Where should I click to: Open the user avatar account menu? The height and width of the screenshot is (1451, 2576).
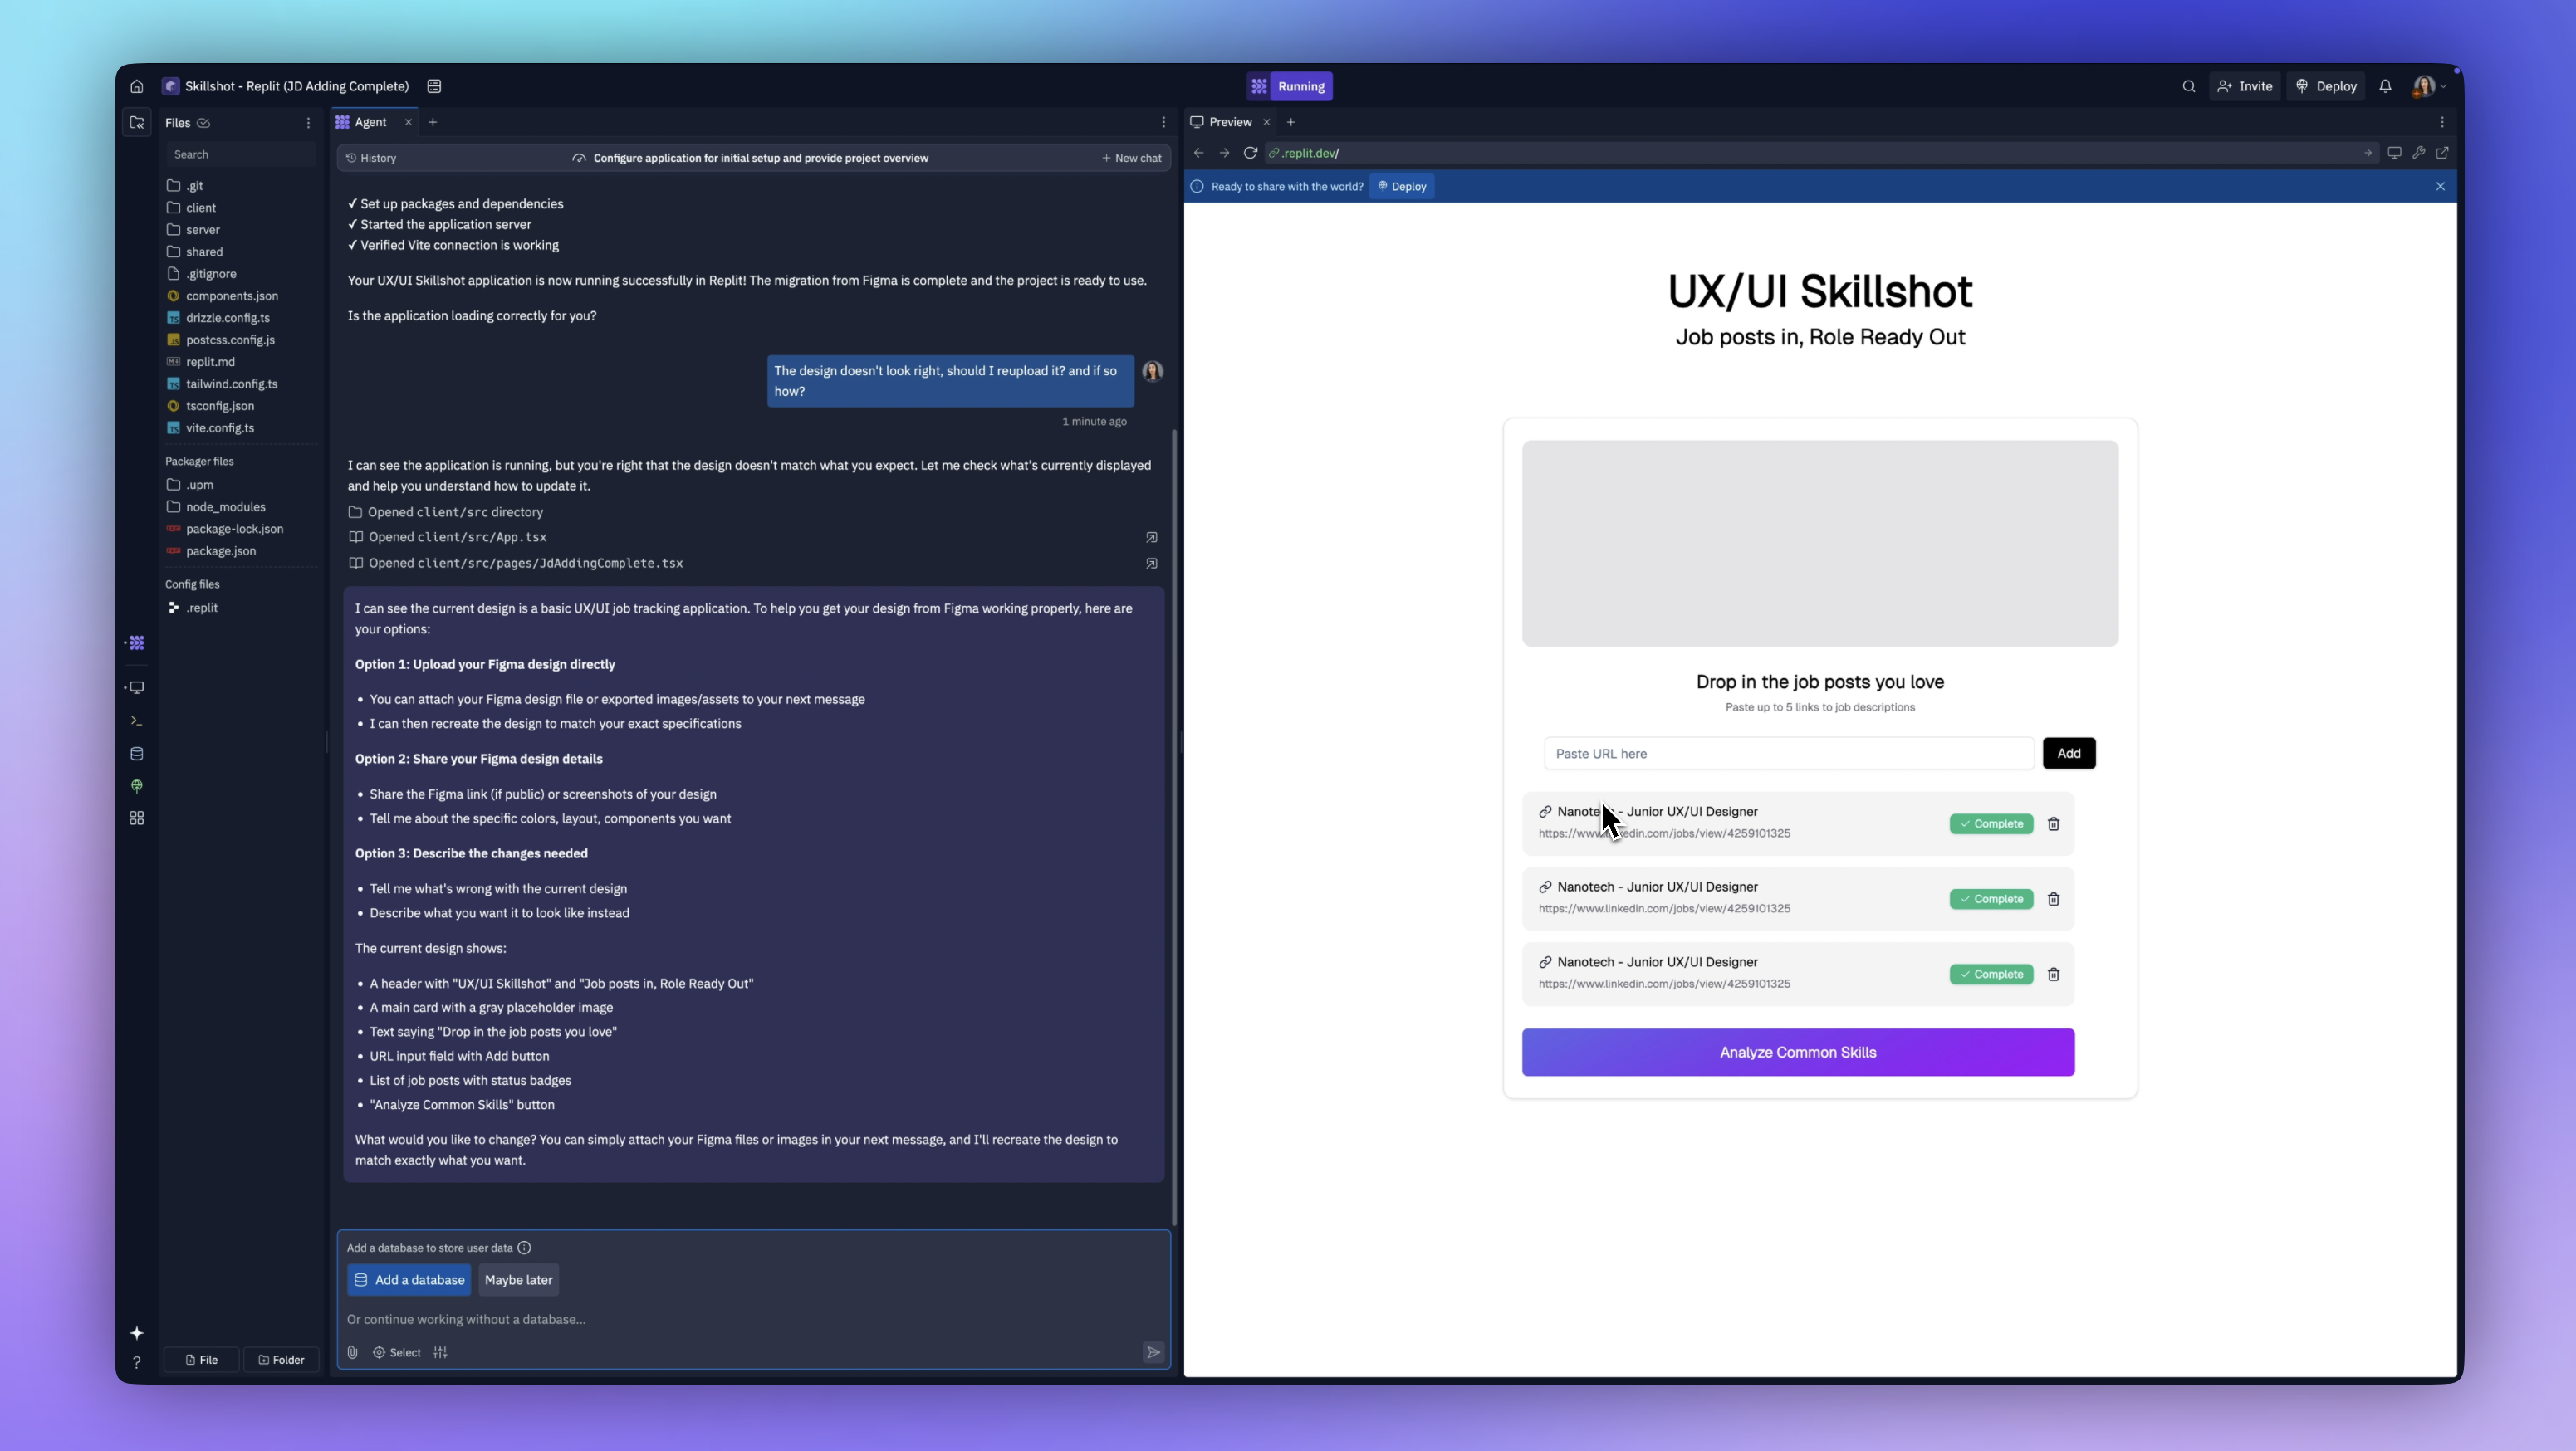[x=2429, y=86]
